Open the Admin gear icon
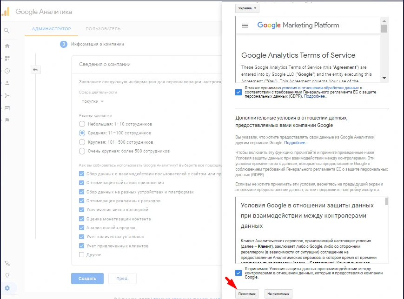 click(x=7, y=288)
